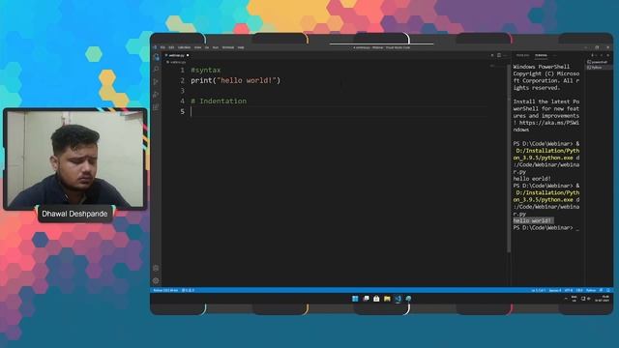Select the powershell terminal instance
619x348 pixels.
point(598,62)
